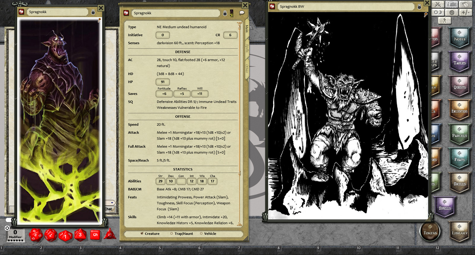The image size is (475, 255).
Task: Click the d20 die icon
Action: coord(35,235)
